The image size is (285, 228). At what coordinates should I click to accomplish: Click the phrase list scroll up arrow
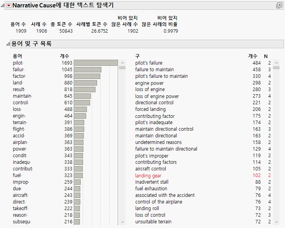[276, 63]
